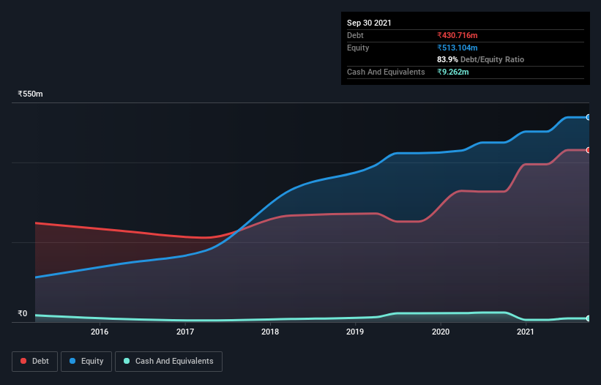Click the blue Equity endpoint marker on chart
The width and height of the screenshot is (601, 385).
point(589,117)
